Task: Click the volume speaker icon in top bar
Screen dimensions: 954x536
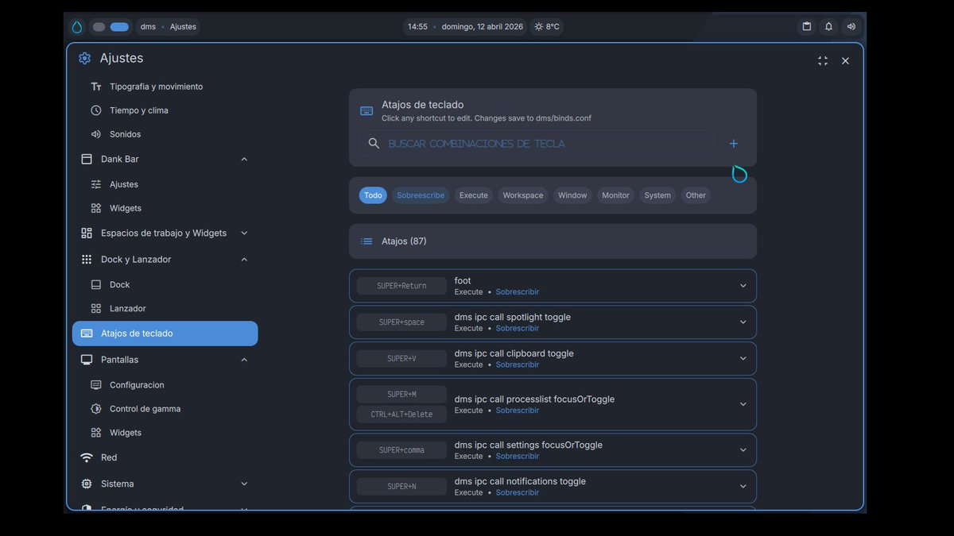Action: point(851,26)
